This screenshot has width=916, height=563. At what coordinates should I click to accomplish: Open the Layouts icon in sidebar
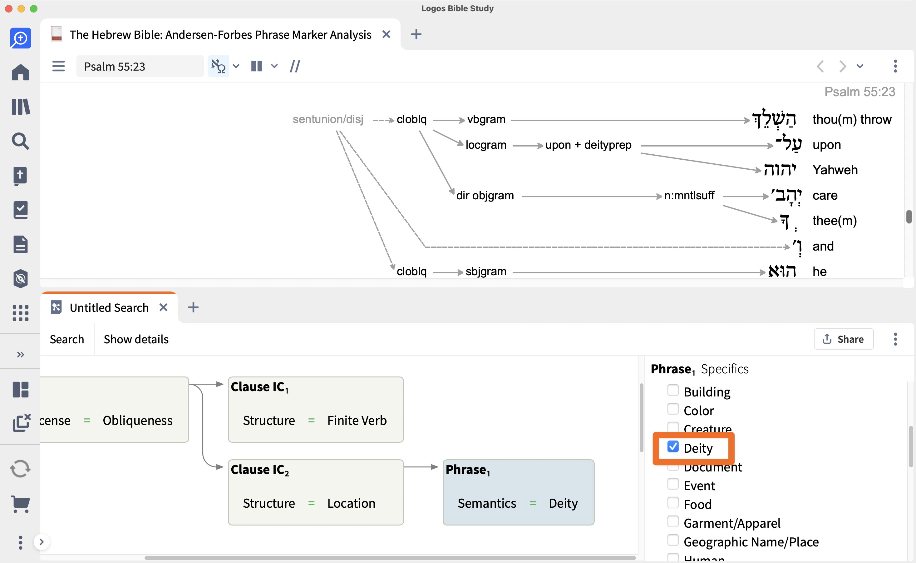[x=21, y=390]
